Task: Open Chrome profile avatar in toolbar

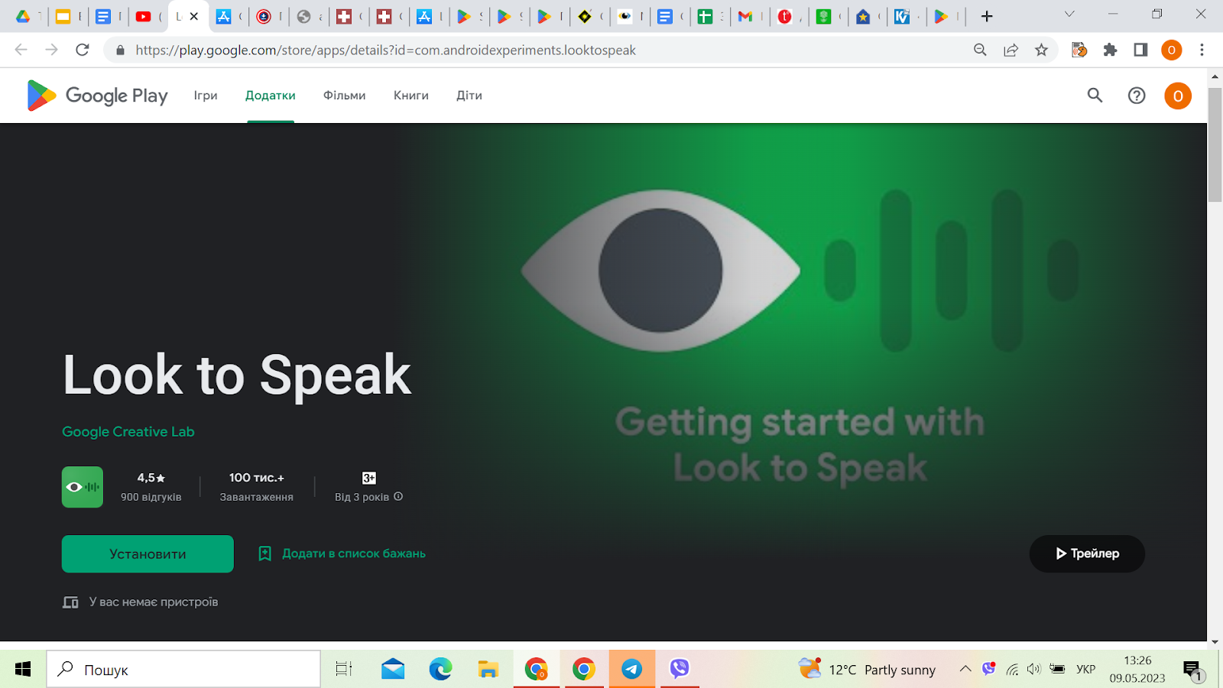Action: pyautogui.click(x=1171, y=50)
